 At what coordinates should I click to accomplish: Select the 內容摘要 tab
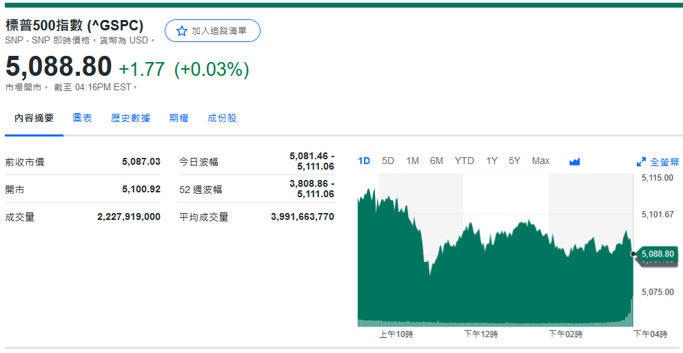(34, 118)
